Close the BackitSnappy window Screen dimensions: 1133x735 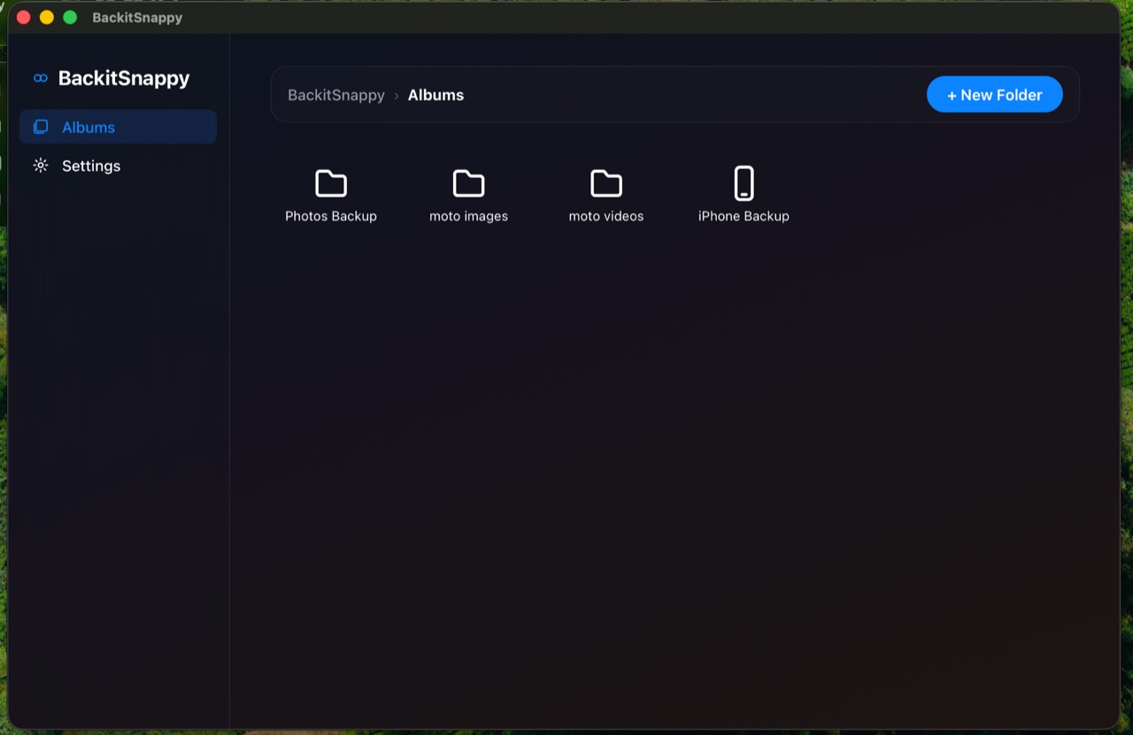pos(24,18)
